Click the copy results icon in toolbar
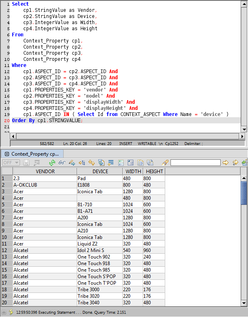The image size is (248, 317). (140, 163)
